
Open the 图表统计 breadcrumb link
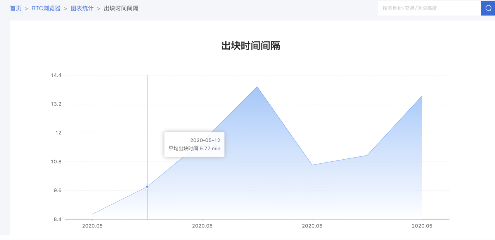point(82,8)
